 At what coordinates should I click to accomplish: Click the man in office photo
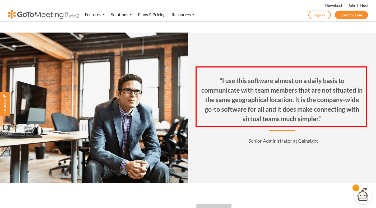click(x=94, y=108)
